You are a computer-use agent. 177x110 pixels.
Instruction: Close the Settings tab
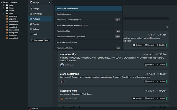pyautogui.click(x=50, y=2)
